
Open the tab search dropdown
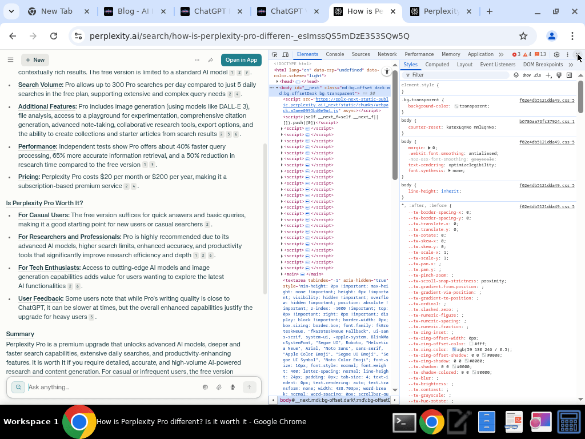click(11, 11)
